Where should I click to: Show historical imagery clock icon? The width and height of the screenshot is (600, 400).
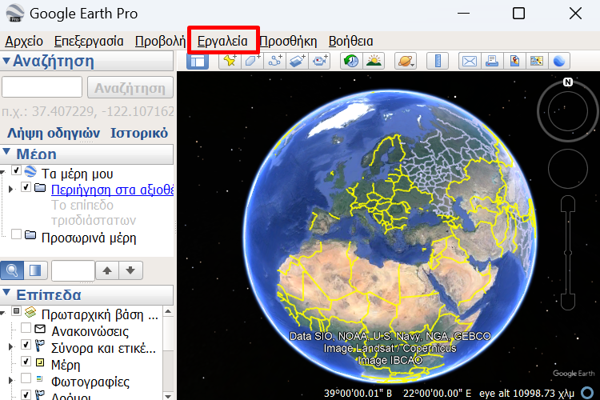point(351,61)
